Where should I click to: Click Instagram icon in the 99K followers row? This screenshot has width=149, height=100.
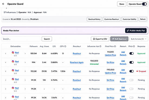(13, 61)
